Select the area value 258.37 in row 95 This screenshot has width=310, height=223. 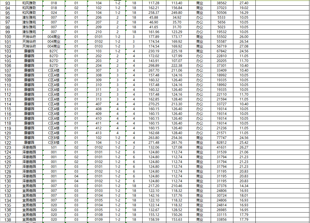pos(154,13)
